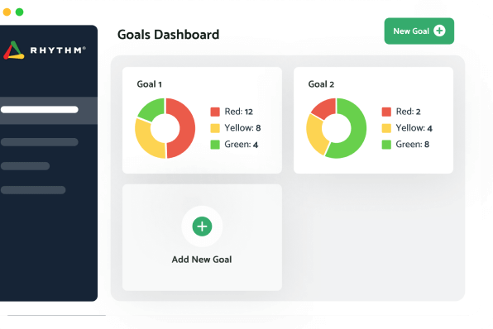Click Goal 1 green legend swatch
Screen dimensions: 493x329
point(215,145)
